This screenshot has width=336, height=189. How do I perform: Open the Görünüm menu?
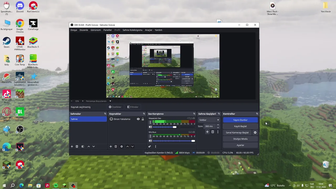coord(96,30)
